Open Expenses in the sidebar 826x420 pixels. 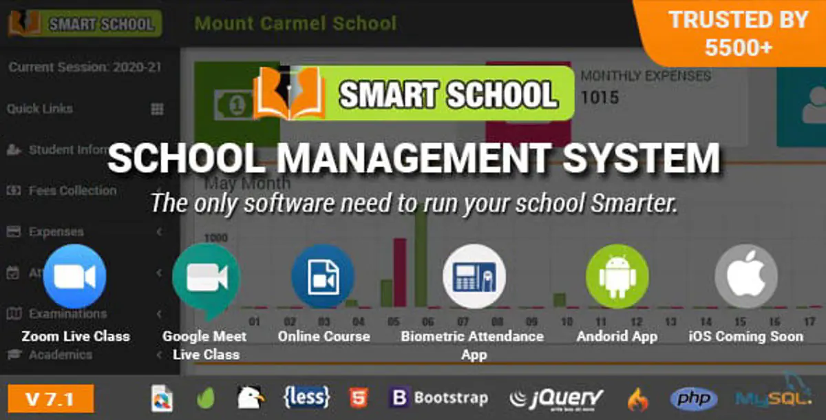click(x=56, y=232)
